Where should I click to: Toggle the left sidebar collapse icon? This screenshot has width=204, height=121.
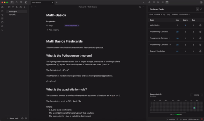click(x=26, y=2)
